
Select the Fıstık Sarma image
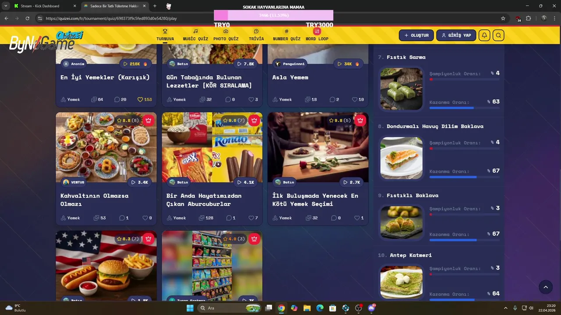click(401, 89)
